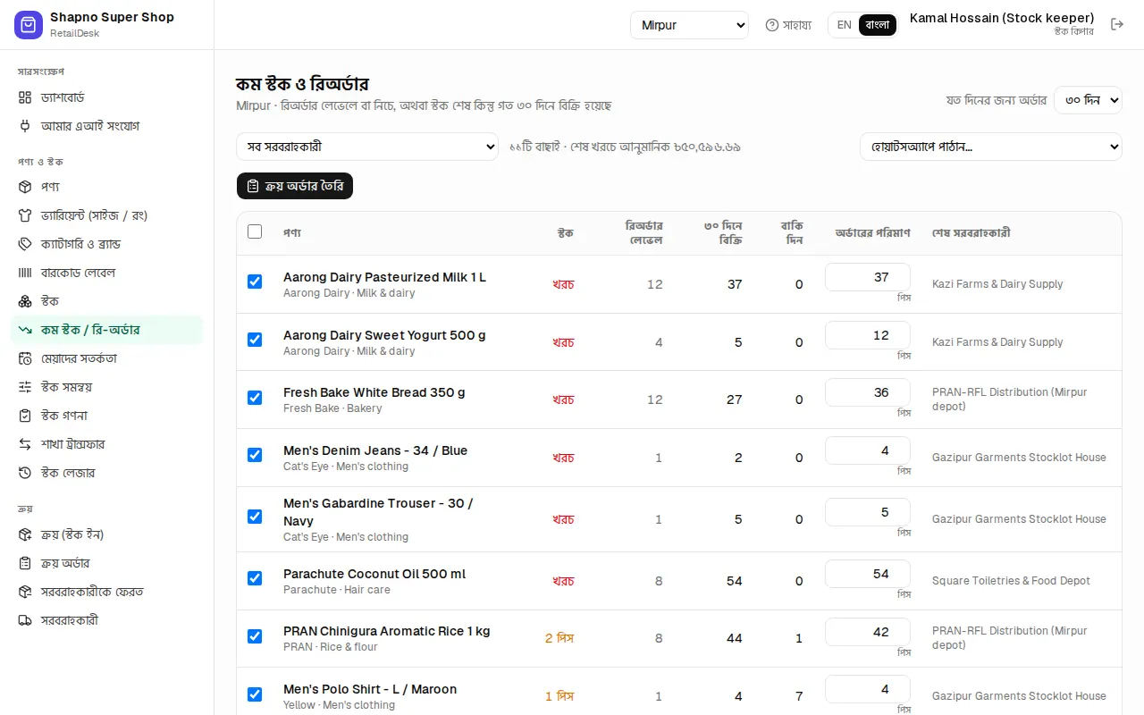
Task: Open the স্টক page in sidebar
Action: [x=107, y=301]
